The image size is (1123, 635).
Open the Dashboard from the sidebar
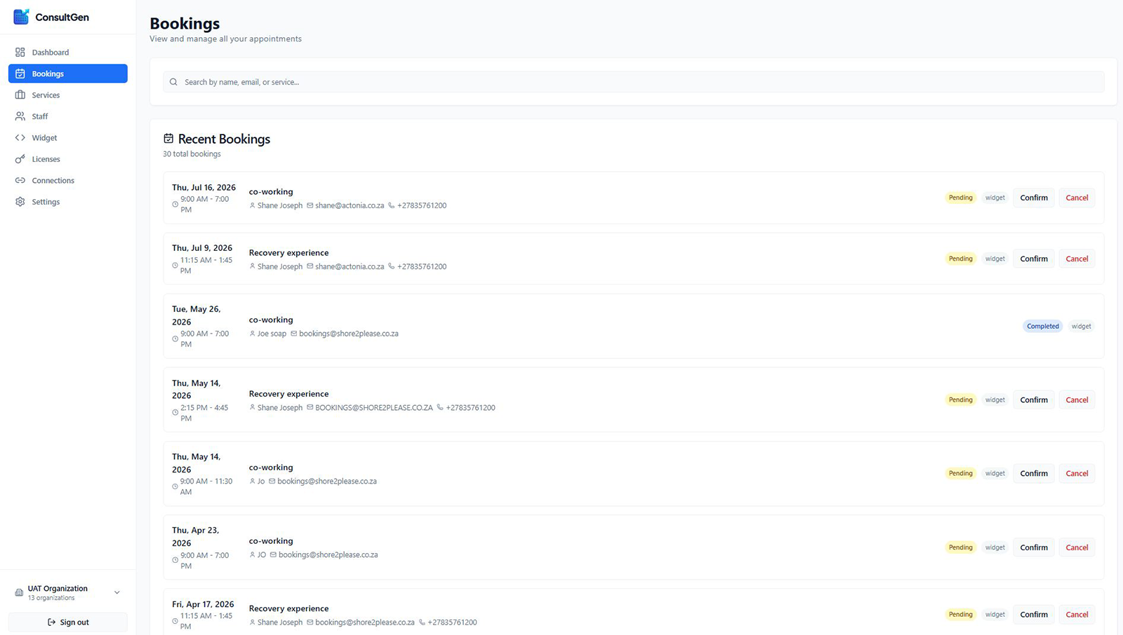pyautogui.click(x=51, y=52)
